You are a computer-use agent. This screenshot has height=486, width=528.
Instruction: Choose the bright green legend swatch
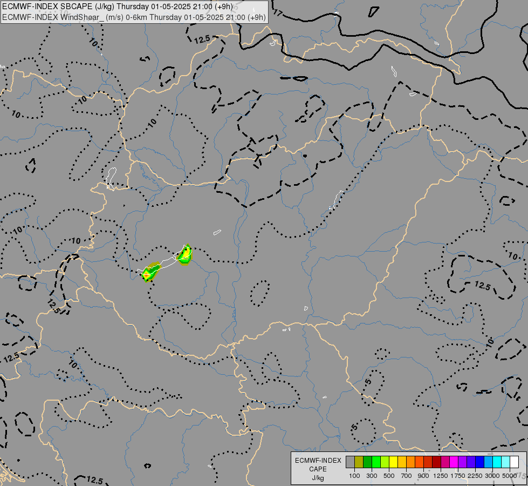click(376, 462)
